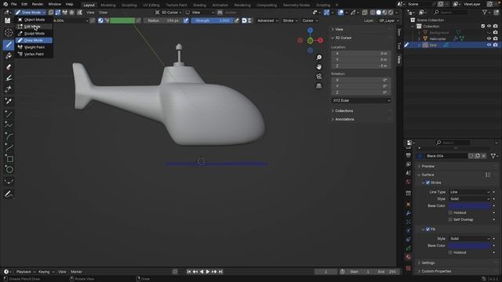Open the Output properties printer tab

[408, 155]
